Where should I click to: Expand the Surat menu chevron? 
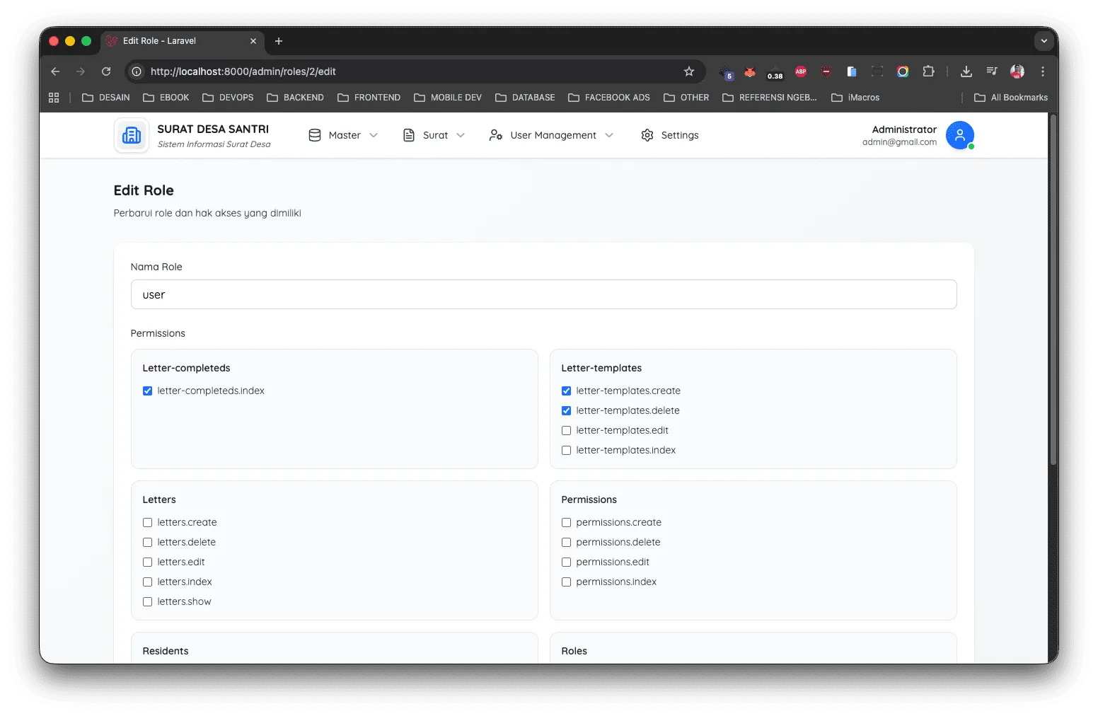[461, 135]
